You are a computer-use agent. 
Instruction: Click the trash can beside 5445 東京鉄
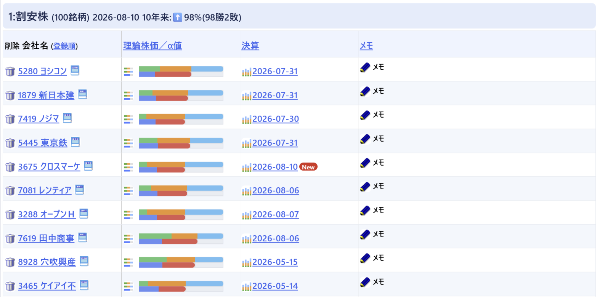10,143
